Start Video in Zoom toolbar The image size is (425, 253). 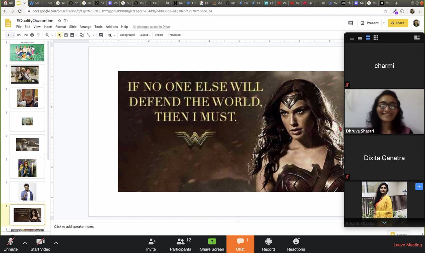point(40,244)
